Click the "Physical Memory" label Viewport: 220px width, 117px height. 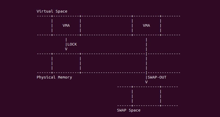(x=54, y=77)
